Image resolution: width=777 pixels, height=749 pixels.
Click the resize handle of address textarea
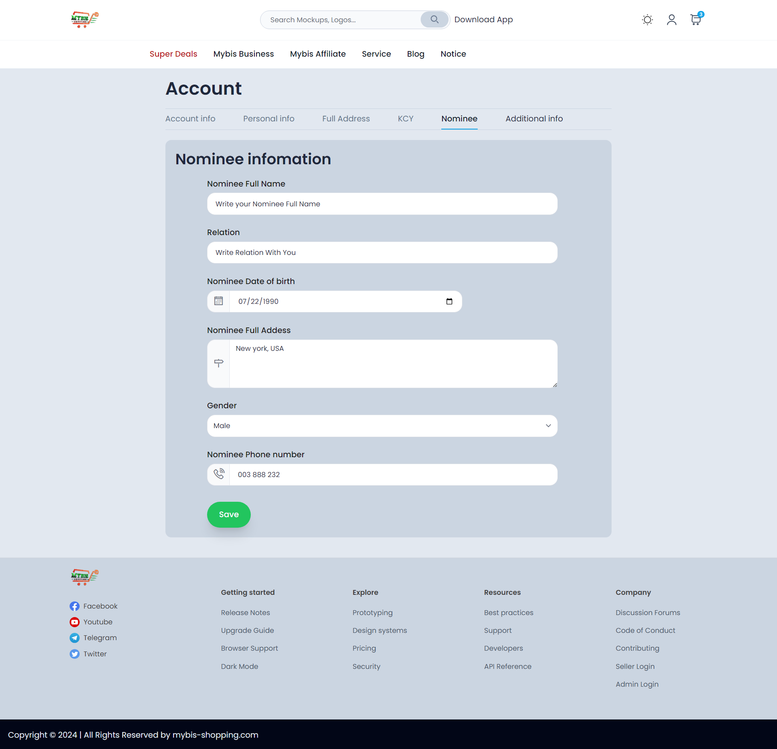555,385
